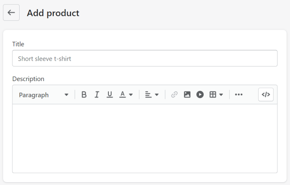290x185 pixels.
Task: Select the text color A icon
Action: click(x=123, y=94)
